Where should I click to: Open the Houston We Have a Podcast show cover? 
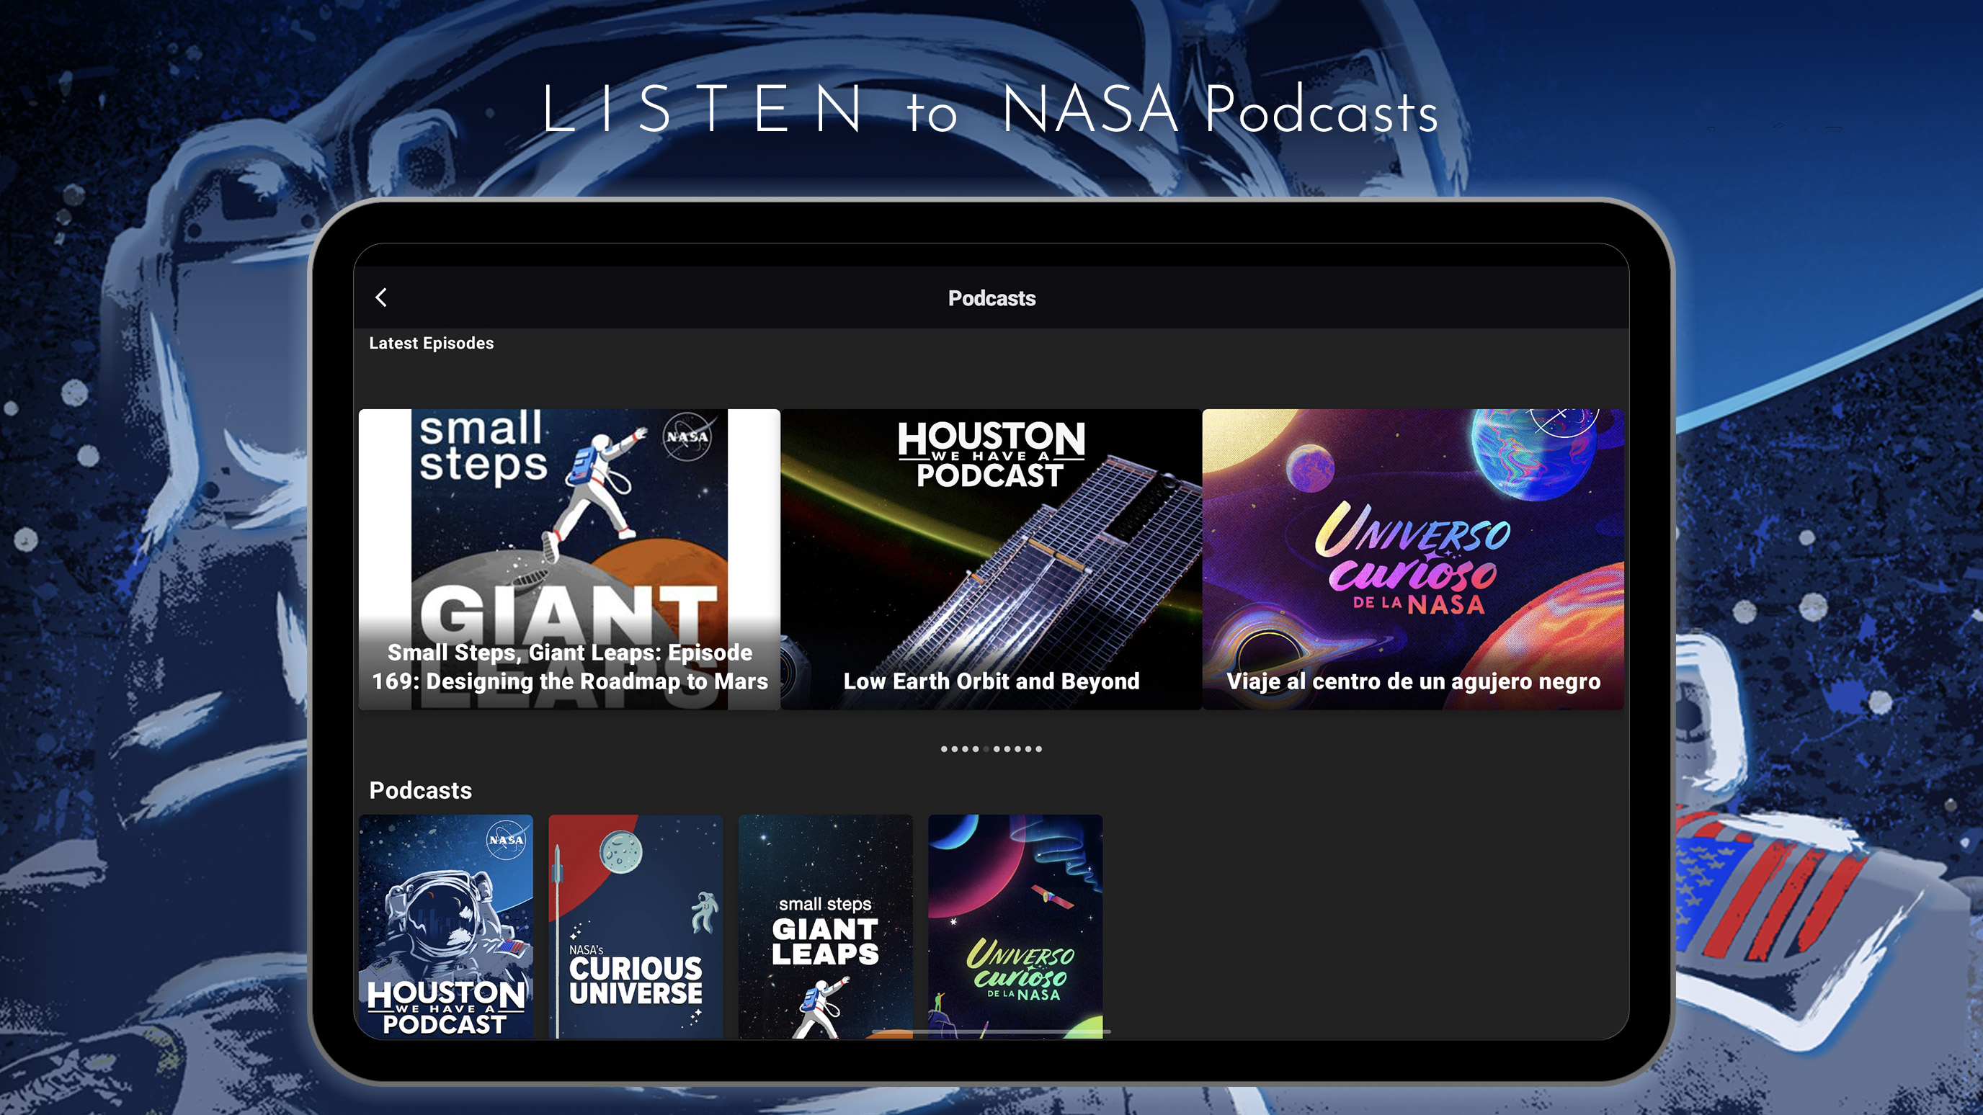[446, 926]
